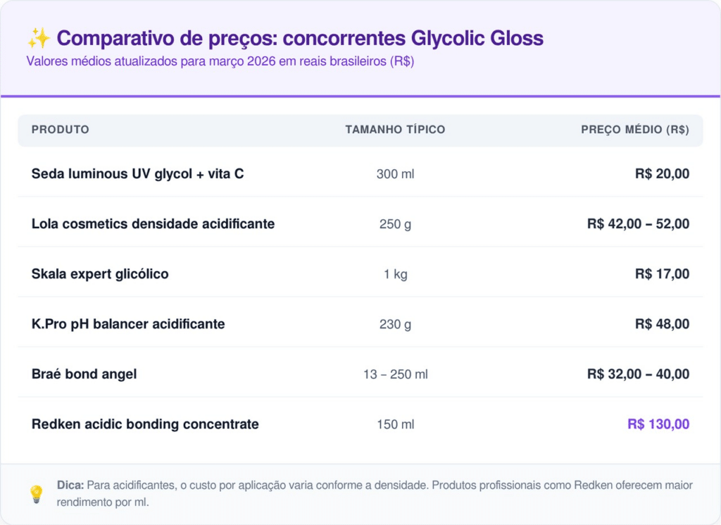Click the R$ 48,00 K.Pro price
Screen dimensions: 721x525
pos(662,324)
